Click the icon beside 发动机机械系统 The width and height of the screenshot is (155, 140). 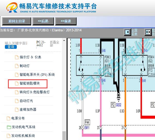coord(9,136)
